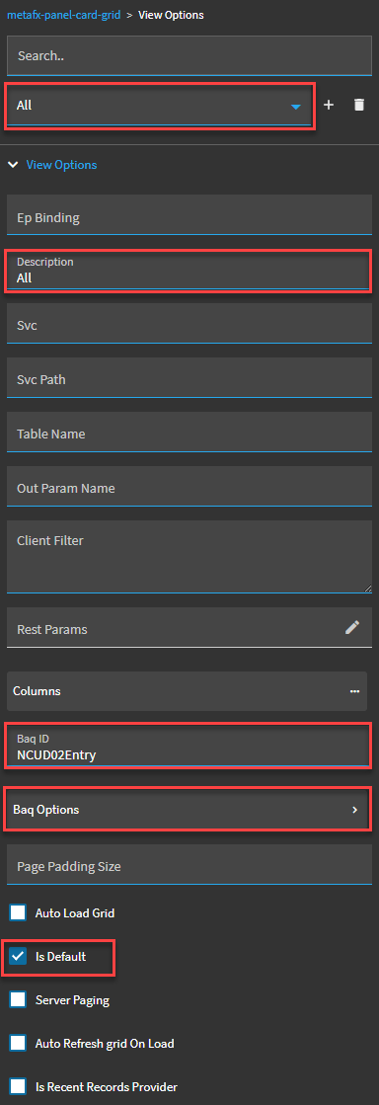The image size is (379, 1105).
Task: Open Columns ellipsis menu
Action: pyautogui.click(x=354, y=691)
